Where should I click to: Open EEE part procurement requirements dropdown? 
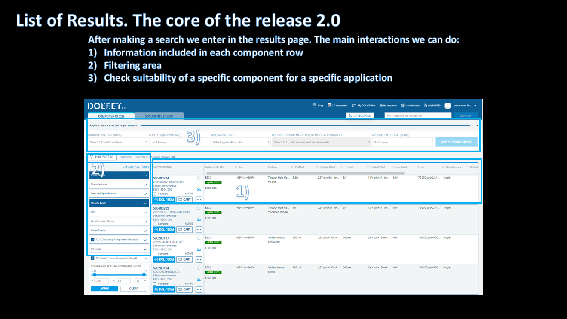[322, 142]
